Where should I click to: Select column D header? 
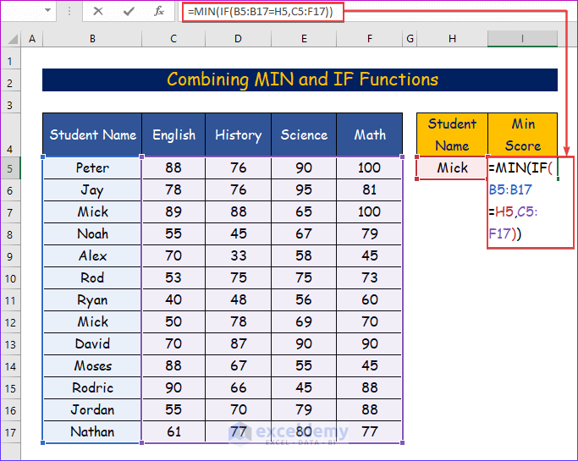pyautogui.click(x=238, y=39)
